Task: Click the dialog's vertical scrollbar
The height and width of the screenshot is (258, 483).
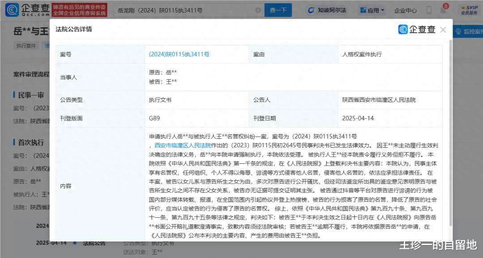Action: pyautogui.click(x=450, y=132)
